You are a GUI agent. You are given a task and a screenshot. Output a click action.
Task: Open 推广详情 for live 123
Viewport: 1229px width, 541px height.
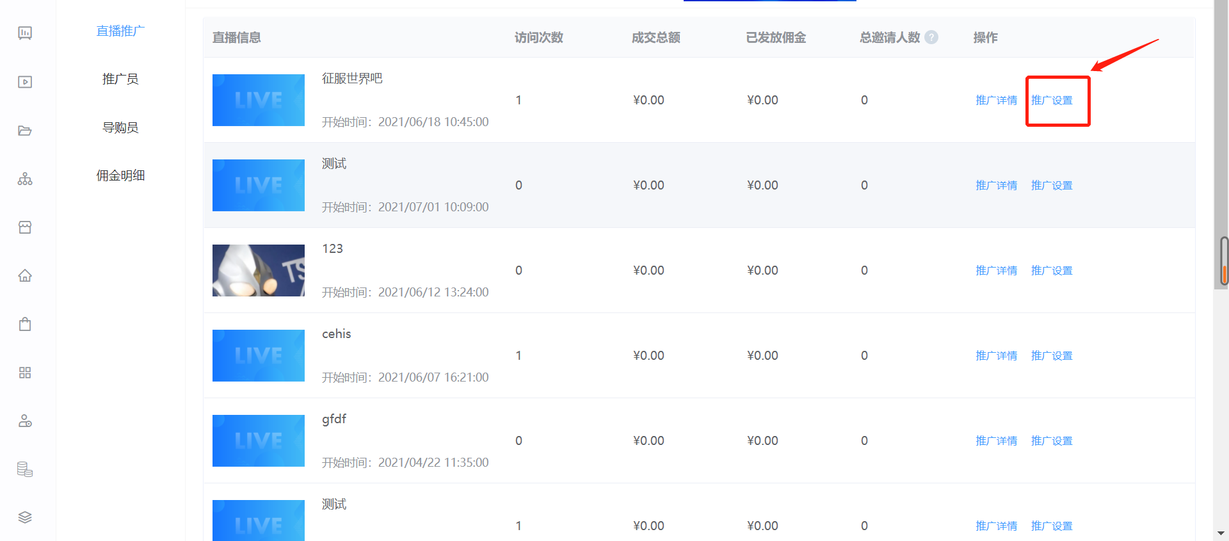(997, 270)
